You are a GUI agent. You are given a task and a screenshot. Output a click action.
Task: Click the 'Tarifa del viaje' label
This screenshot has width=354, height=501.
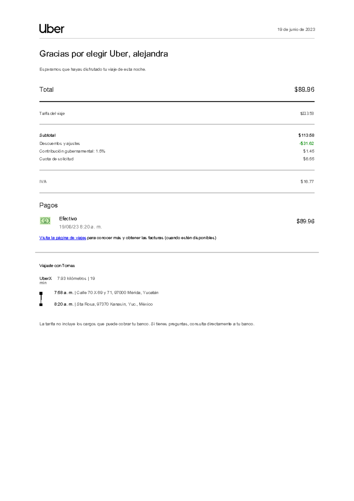(52, 114)
